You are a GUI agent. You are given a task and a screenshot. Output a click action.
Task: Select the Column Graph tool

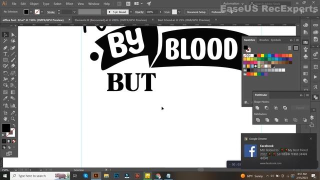pyautogui.click(x=13, y=105)
